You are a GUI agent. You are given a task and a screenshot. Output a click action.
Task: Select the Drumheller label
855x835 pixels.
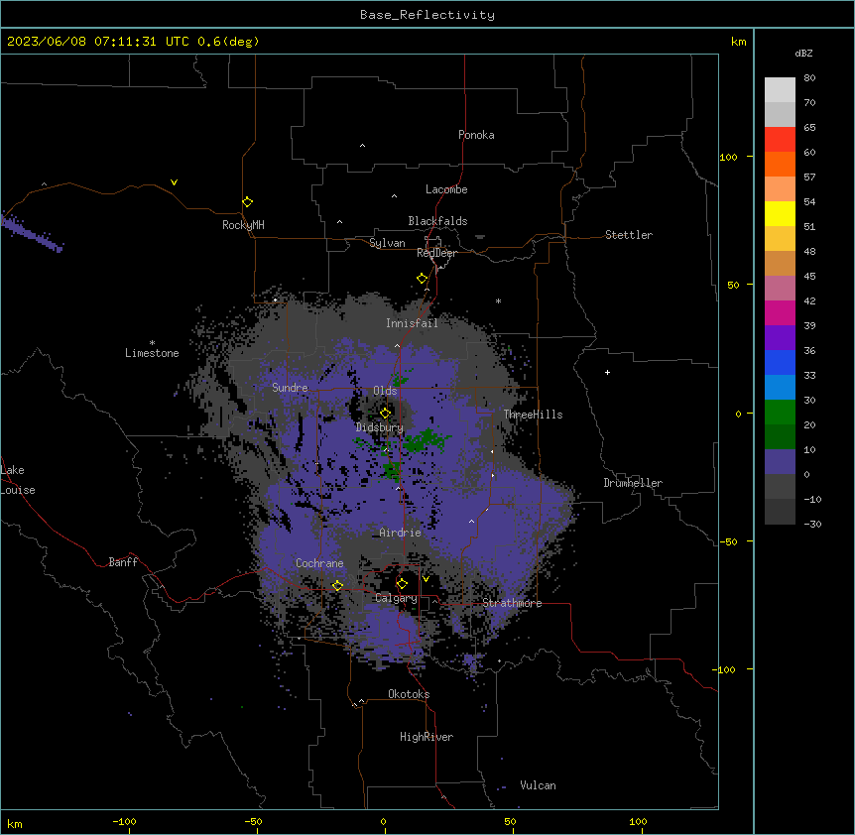pyautogui.click(x=633, y=483)
